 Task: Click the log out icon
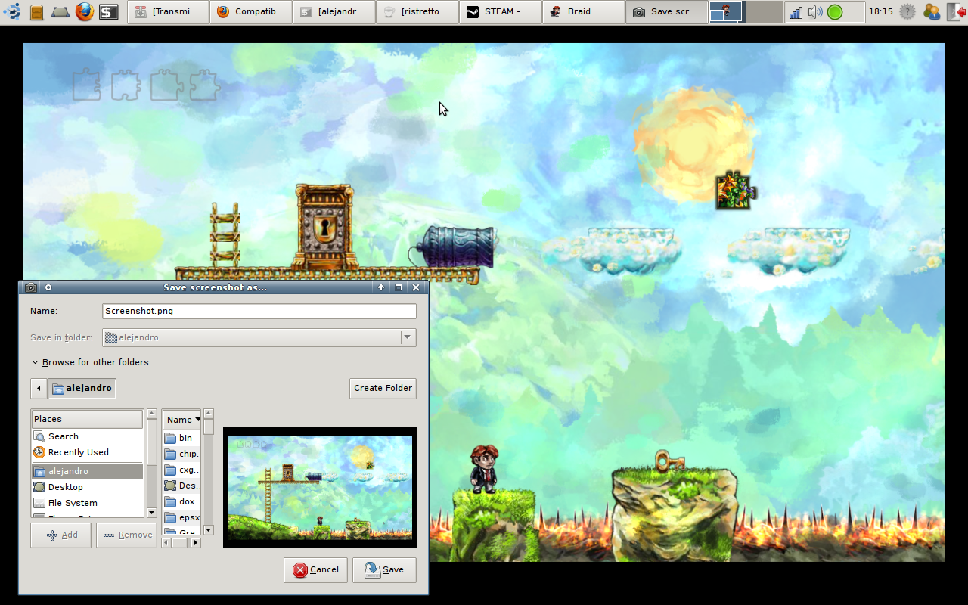click(957, 12)
